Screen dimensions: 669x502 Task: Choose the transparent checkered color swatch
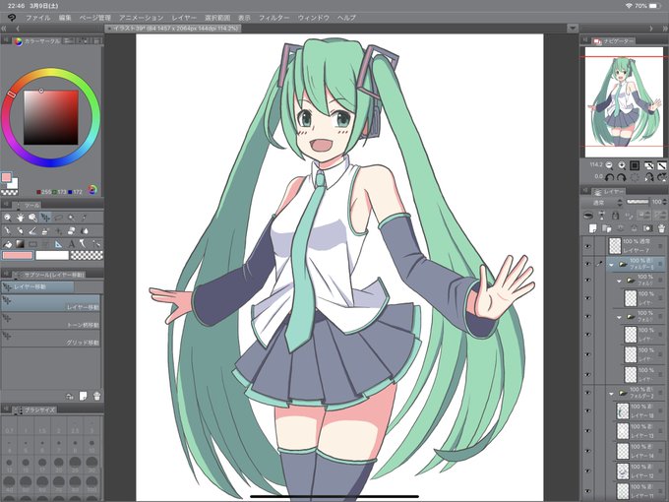pos(87,255)
